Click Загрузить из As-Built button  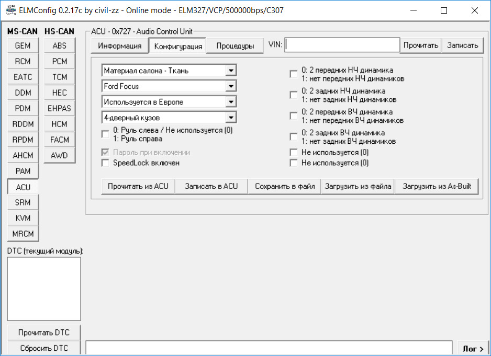tap(437, 187)
